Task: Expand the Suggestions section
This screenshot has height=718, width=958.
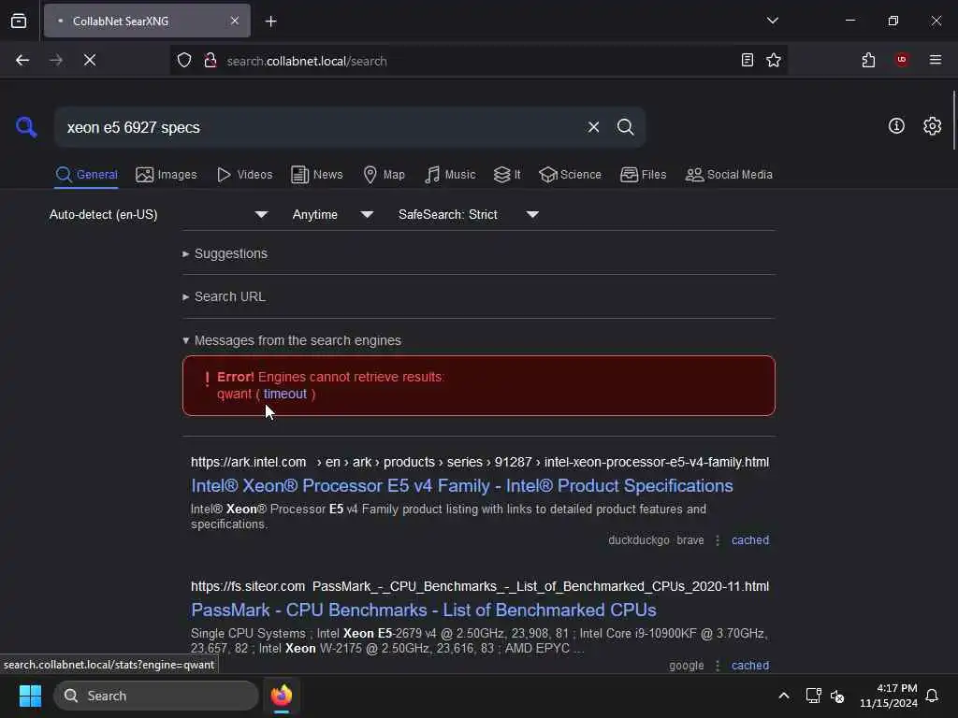Action: [x=225, y=253]
